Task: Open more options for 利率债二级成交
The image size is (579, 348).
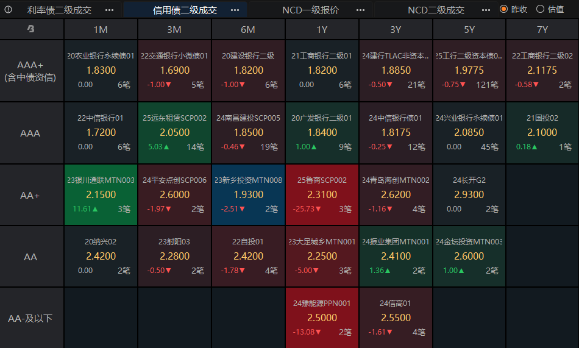Action: [x=109, y=10]
